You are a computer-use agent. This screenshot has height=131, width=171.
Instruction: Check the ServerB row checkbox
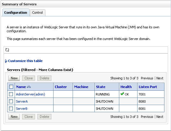[11, 109]
